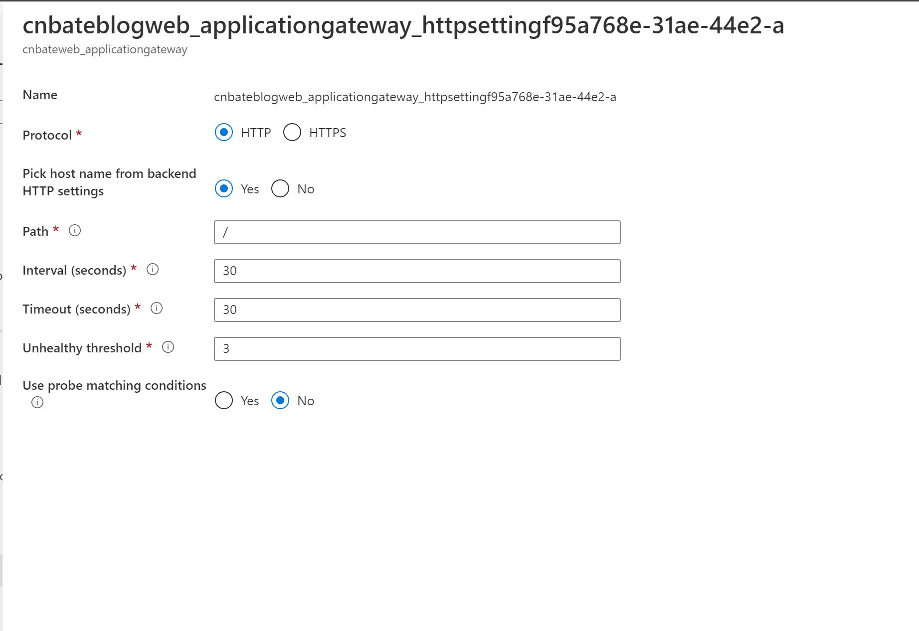Click the Timeout seconds input showing 30

pos(417,310)
